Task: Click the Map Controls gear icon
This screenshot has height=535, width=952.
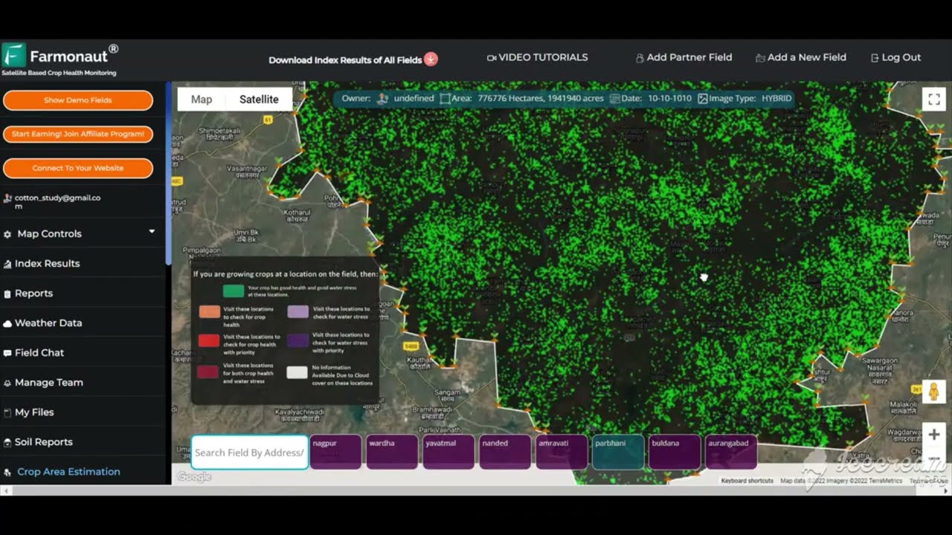Action: pyautogui.click(x=7, y=234)
